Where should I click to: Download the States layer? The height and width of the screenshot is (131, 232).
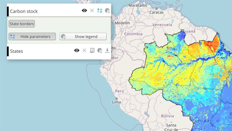tap(107, 50)
